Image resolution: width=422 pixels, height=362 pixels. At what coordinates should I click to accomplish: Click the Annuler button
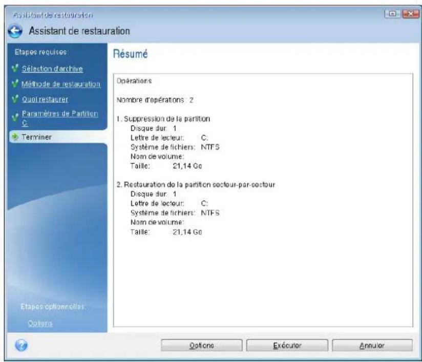point(372,345)
